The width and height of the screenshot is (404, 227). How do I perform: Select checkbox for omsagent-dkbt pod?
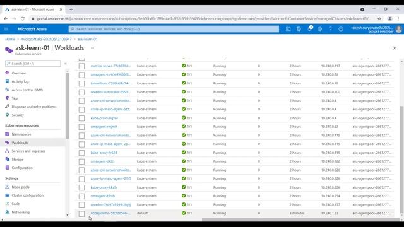click(x=81, y=161)
